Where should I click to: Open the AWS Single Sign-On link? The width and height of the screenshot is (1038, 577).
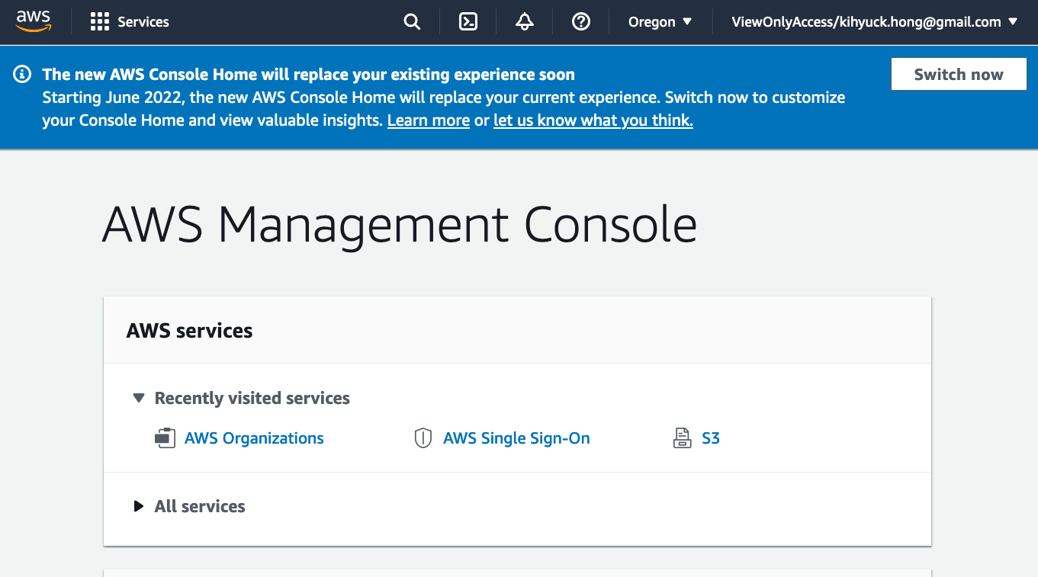click(516, 438)
